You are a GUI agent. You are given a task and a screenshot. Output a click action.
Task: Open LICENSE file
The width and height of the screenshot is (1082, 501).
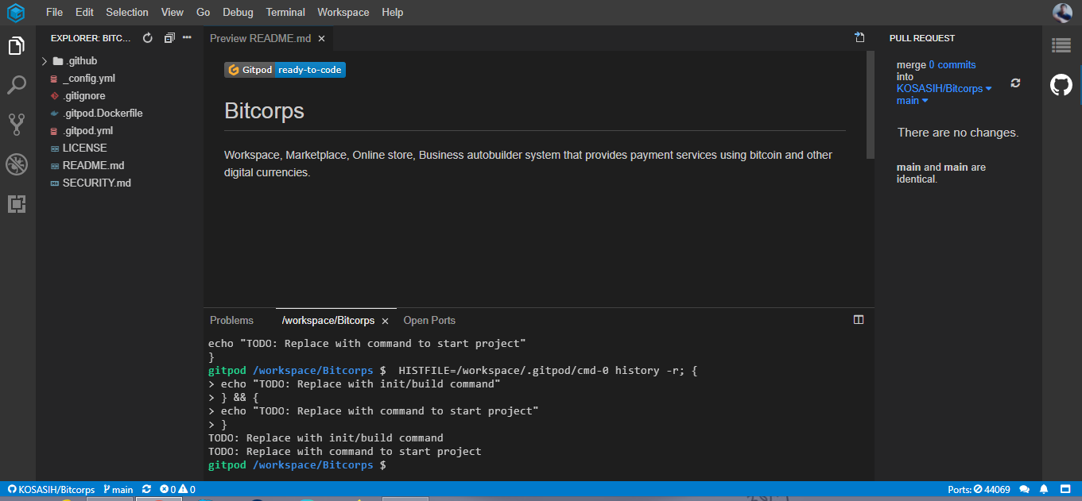coord(84,148)
